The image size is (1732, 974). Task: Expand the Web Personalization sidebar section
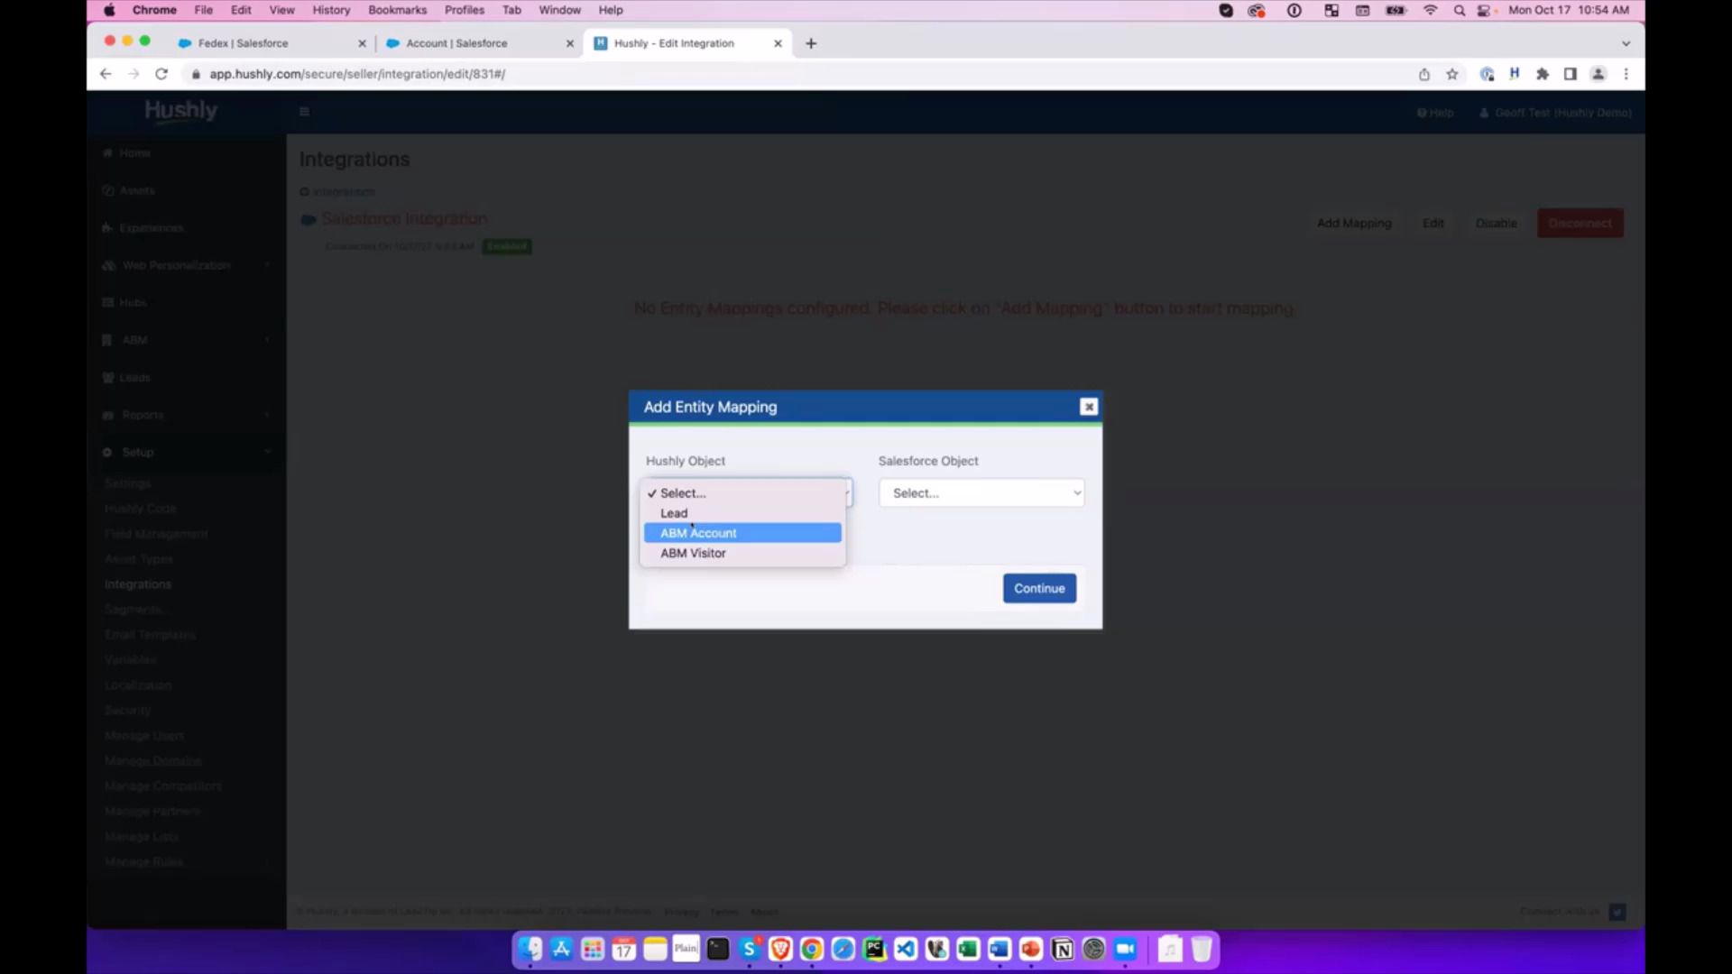click(176, 265)
